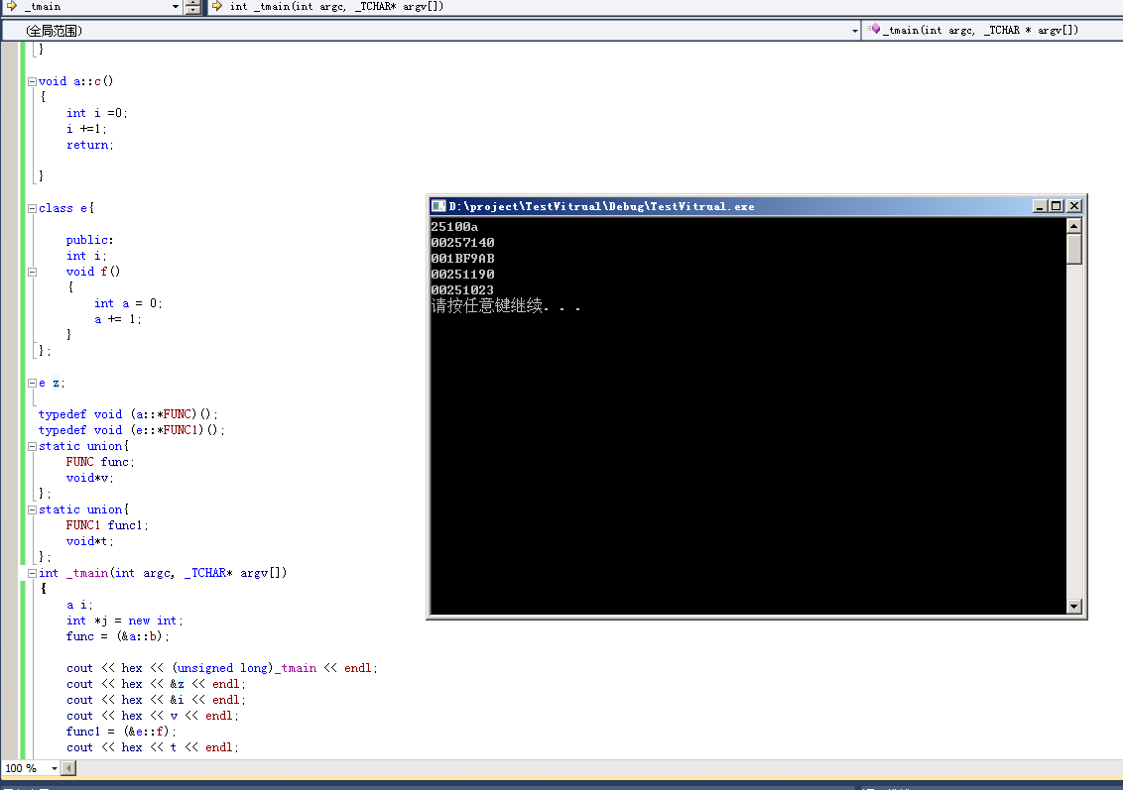Click the 'a i;' declaration in _tmain

[78, 605]
